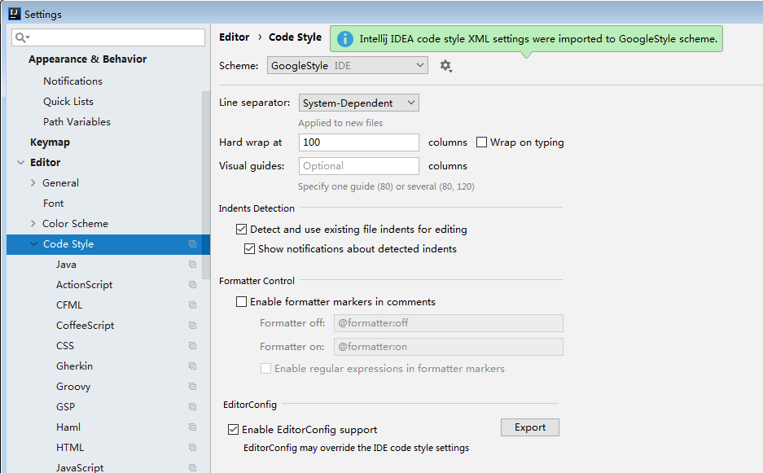Click the copy icon beside HTML

192,448
